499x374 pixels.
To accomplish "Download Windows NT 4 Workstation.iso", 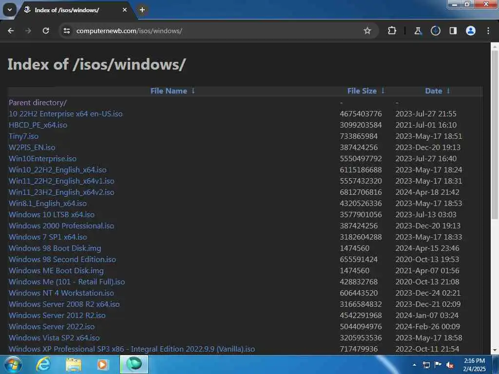I will click(x=61, y=293).
